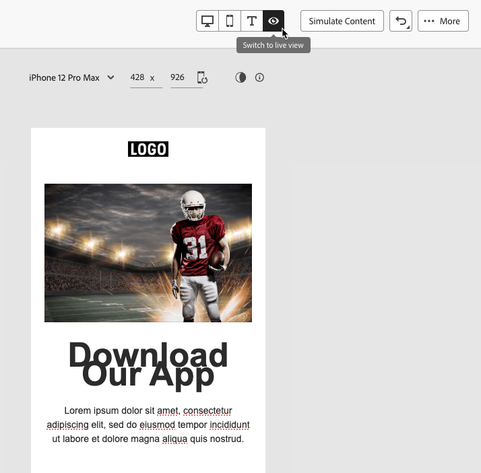Open the plain text view icon

(251, 21)
